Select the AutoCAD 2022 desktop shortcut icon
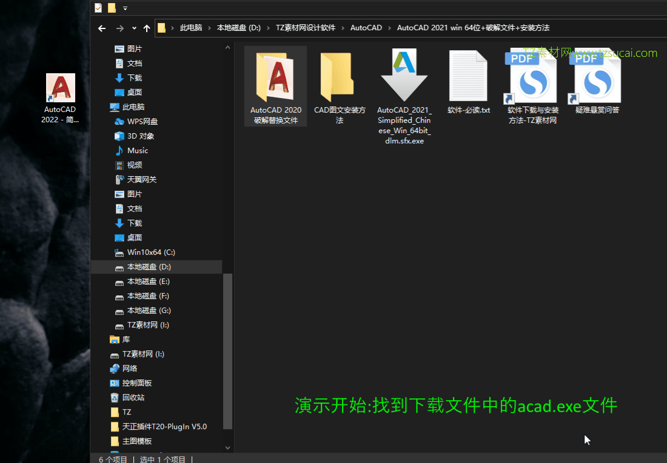 point(60,99)
